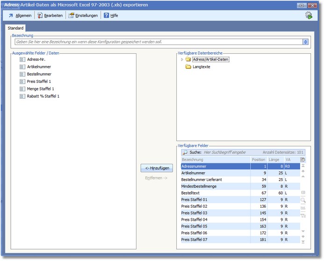Screen dimensions: 324x261
Task: Click the Entfernen button
Action: [x=156, y=178]
